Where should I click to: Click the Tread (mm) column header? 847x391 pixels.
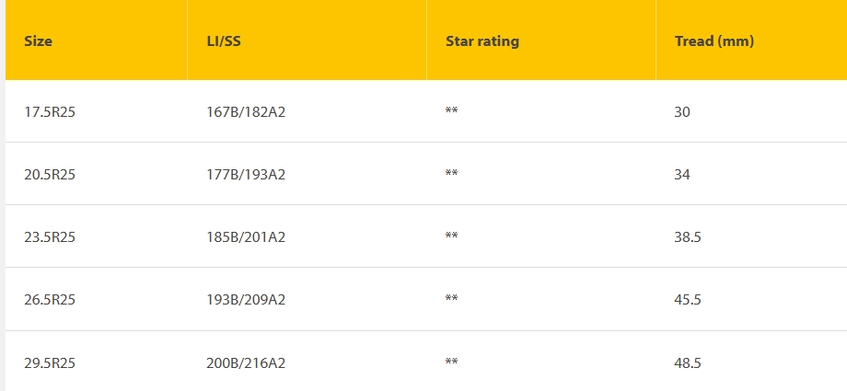click(x=714, y=41)
